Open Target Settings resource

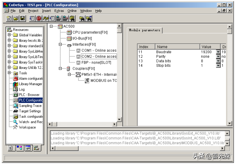tap(30, 111)
